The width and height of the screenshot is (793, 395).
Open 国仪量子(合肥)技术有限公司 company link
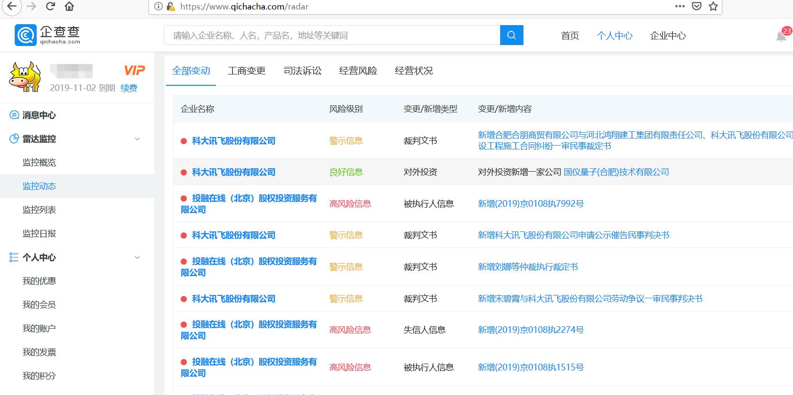tap(616, 172)
